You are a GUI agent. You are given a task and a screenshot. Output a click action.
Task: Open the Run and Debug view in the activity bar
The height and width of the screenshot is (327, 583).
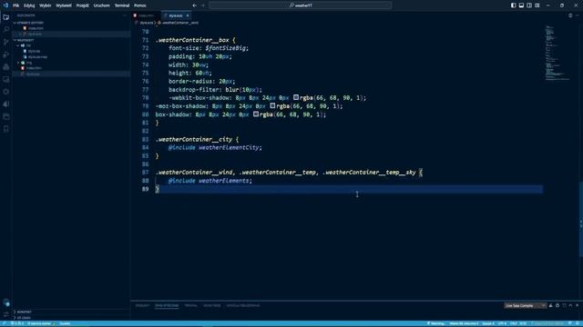tap(6, 54)
